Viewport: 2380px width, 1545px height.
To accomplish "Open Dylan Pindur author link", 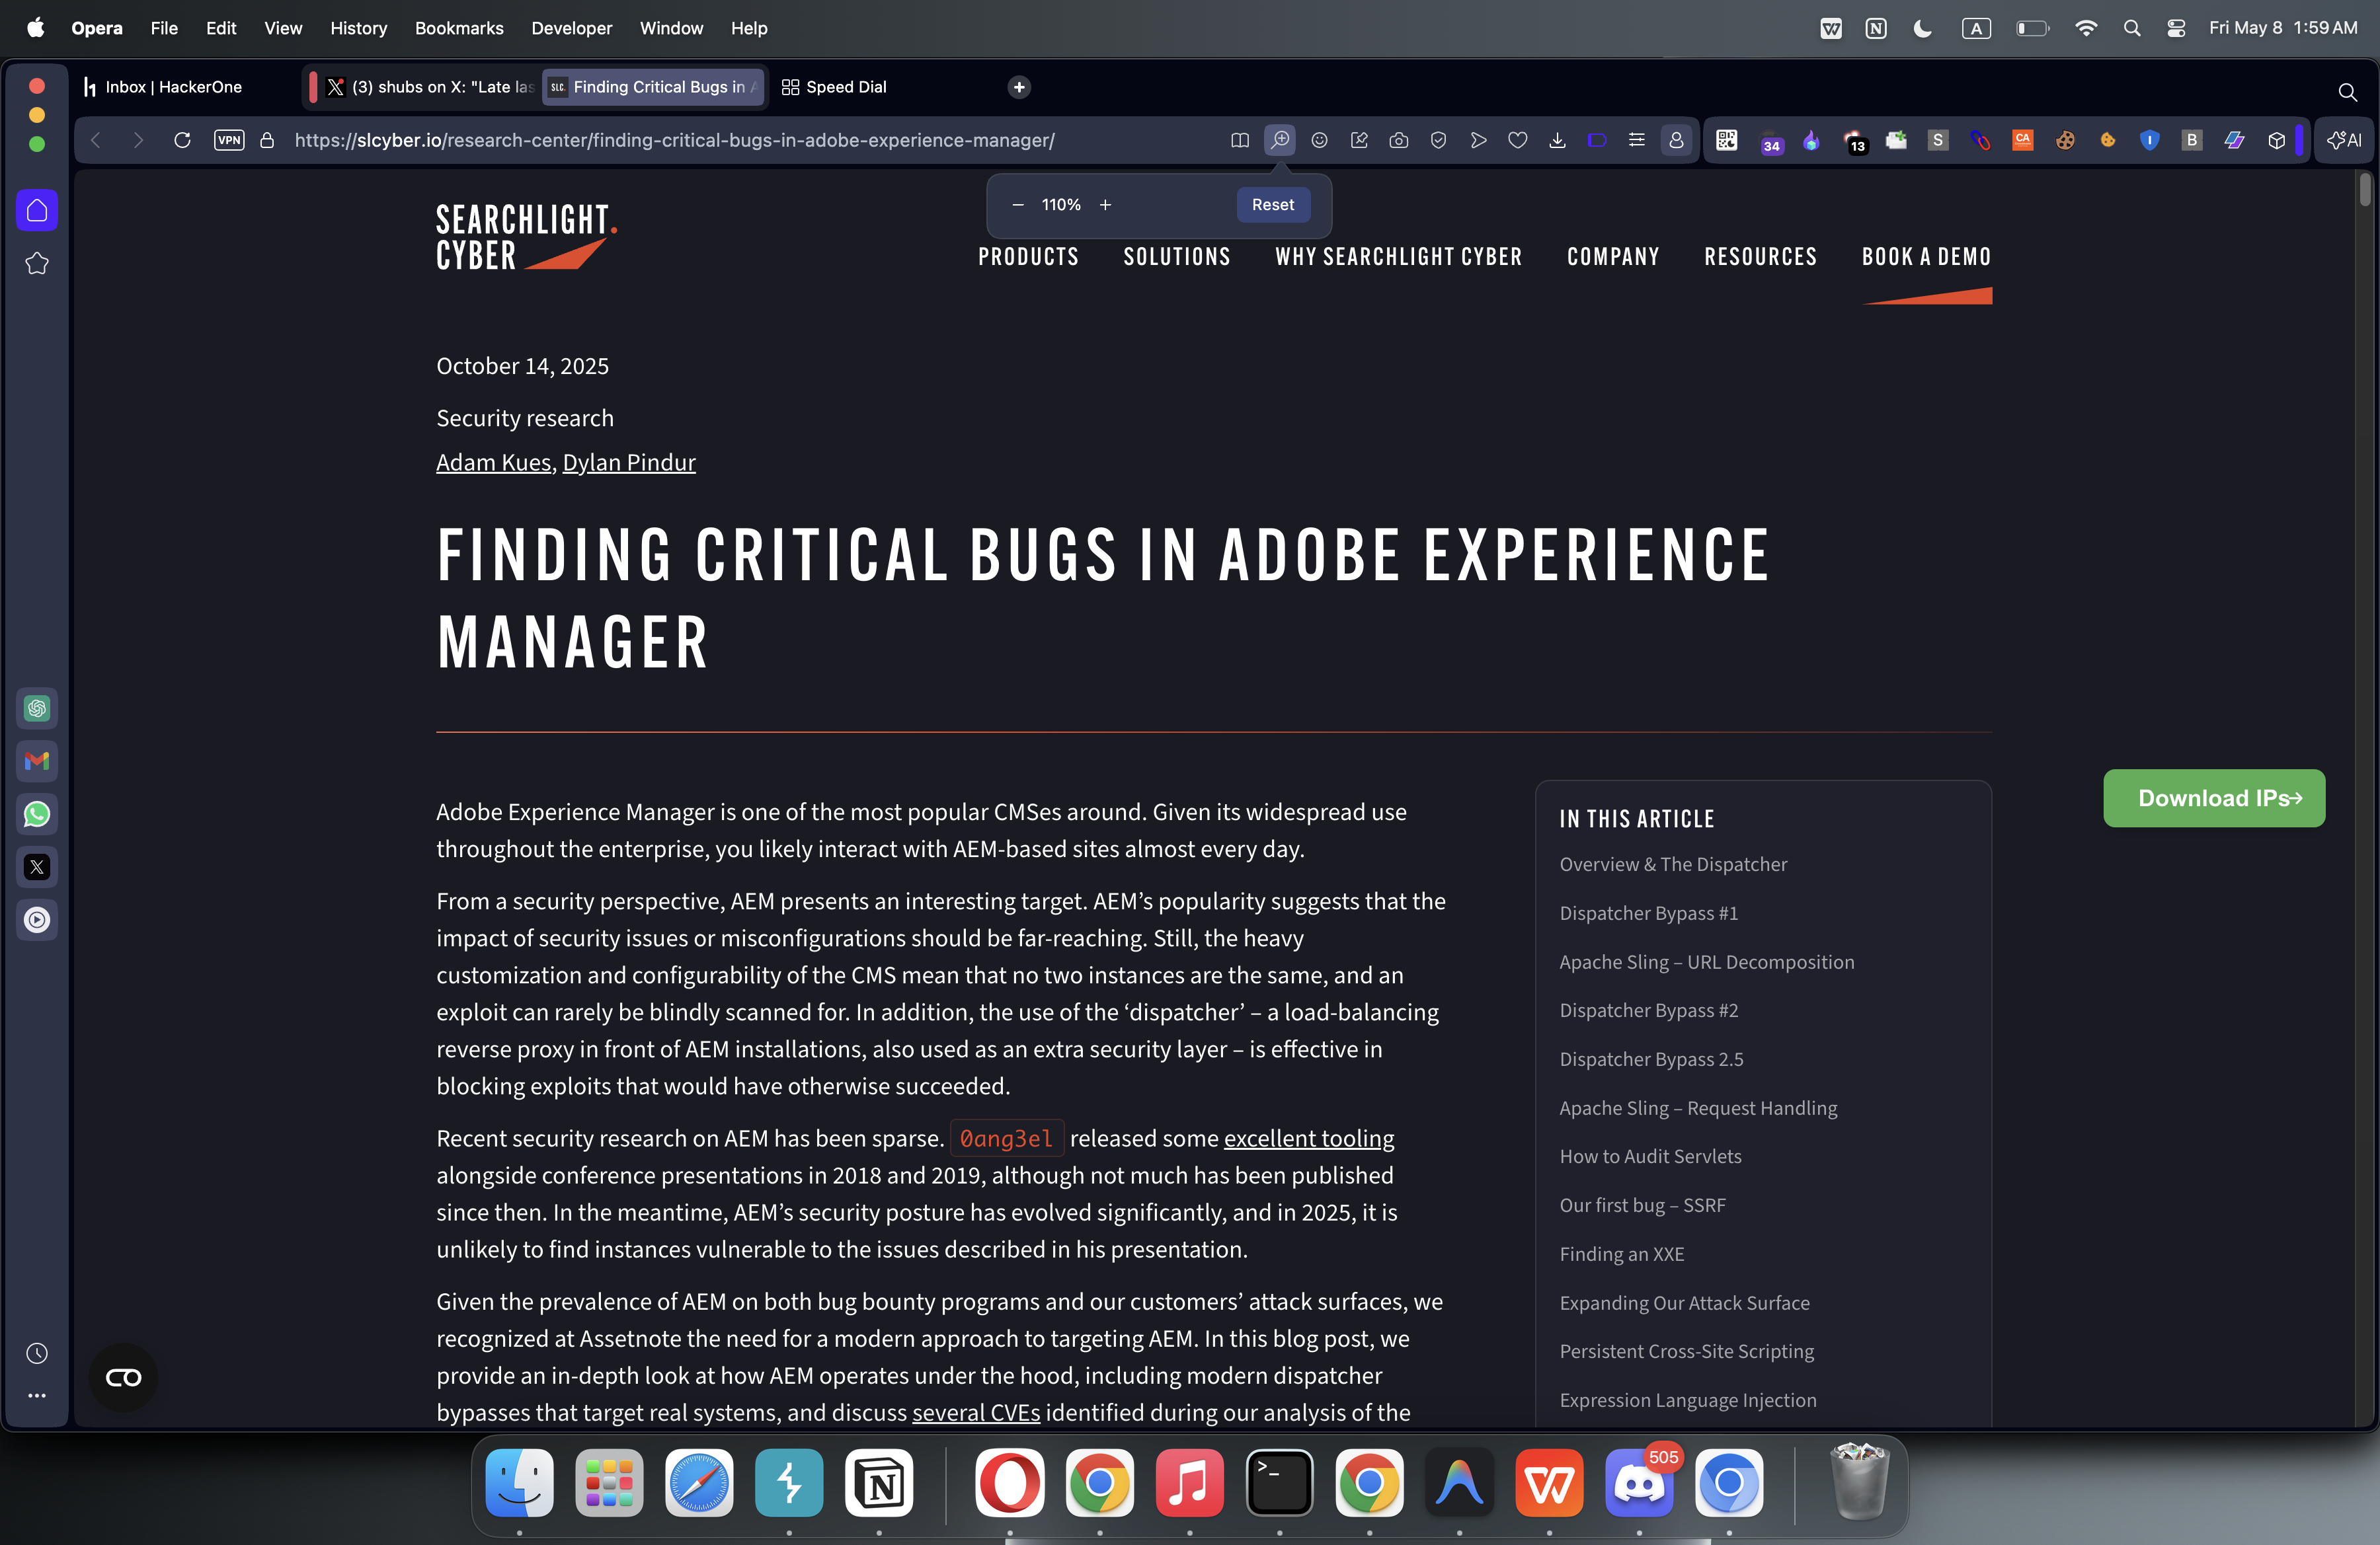I will [629, 462].
